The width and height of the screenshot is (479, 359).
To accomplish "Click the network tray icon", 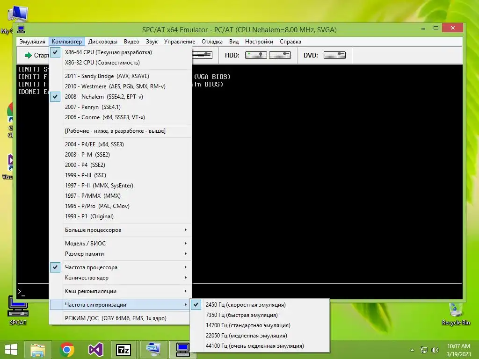I will (424, 350).
